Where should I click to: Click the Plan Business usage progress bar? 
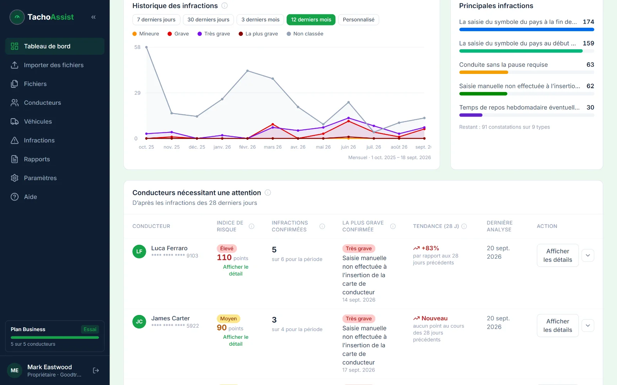click(55, 338)
